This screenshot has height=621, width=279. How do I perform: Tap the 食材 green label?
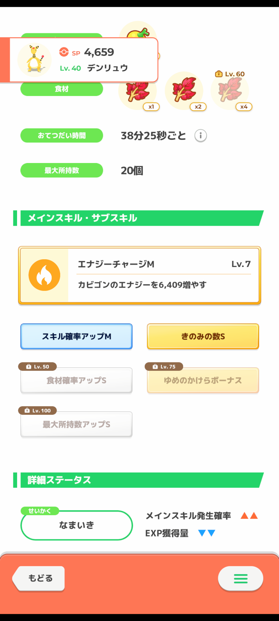62,89
